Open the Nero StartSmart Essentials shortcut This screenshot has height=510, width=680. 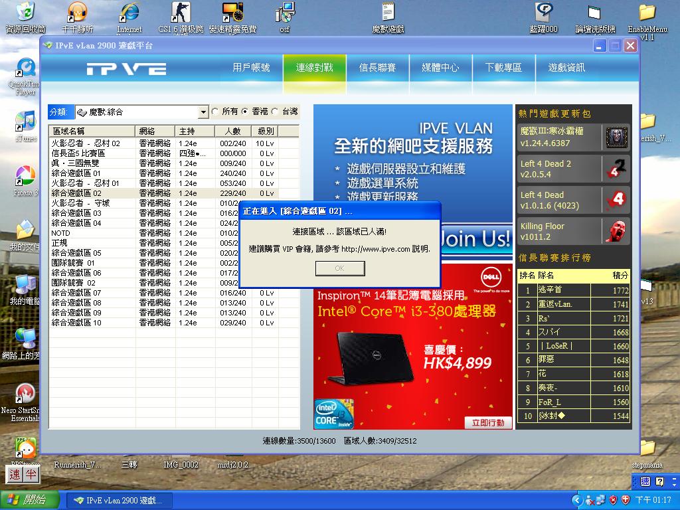pyautogui.click(x=25, y=395)
